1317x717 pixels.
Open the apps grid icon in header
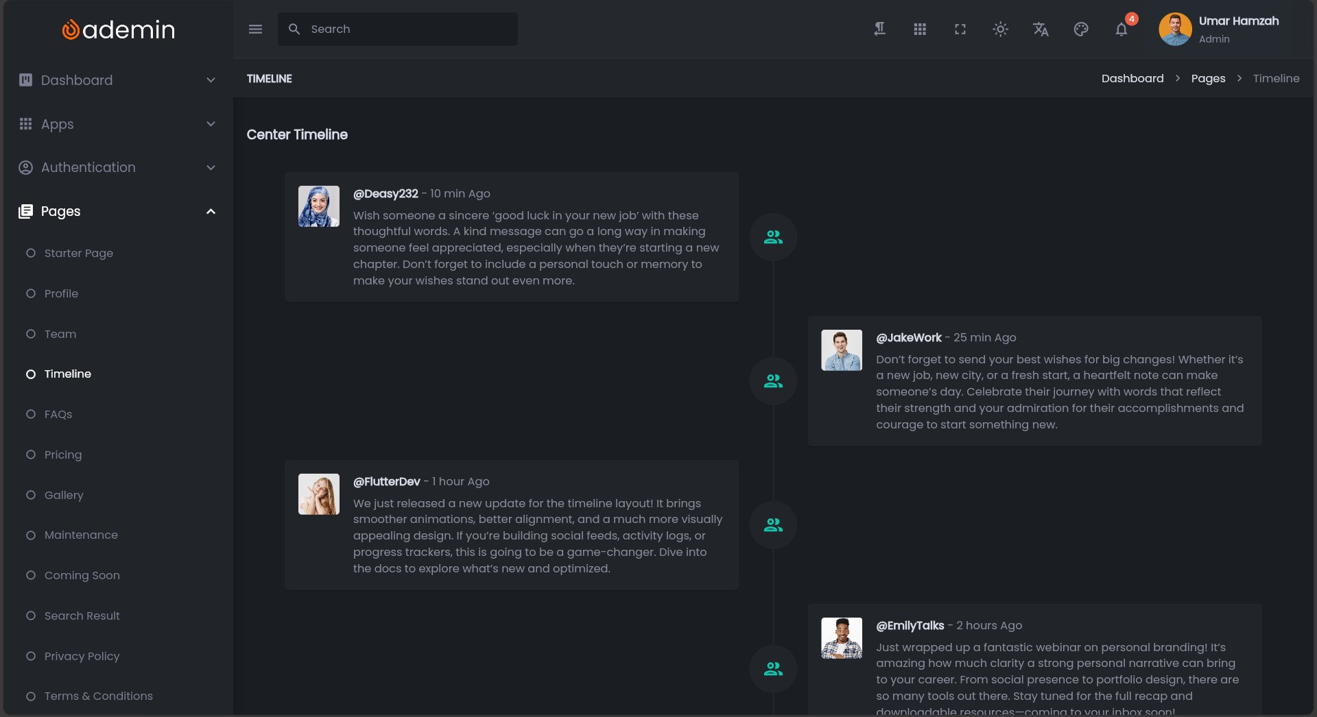tap(920, 29)
